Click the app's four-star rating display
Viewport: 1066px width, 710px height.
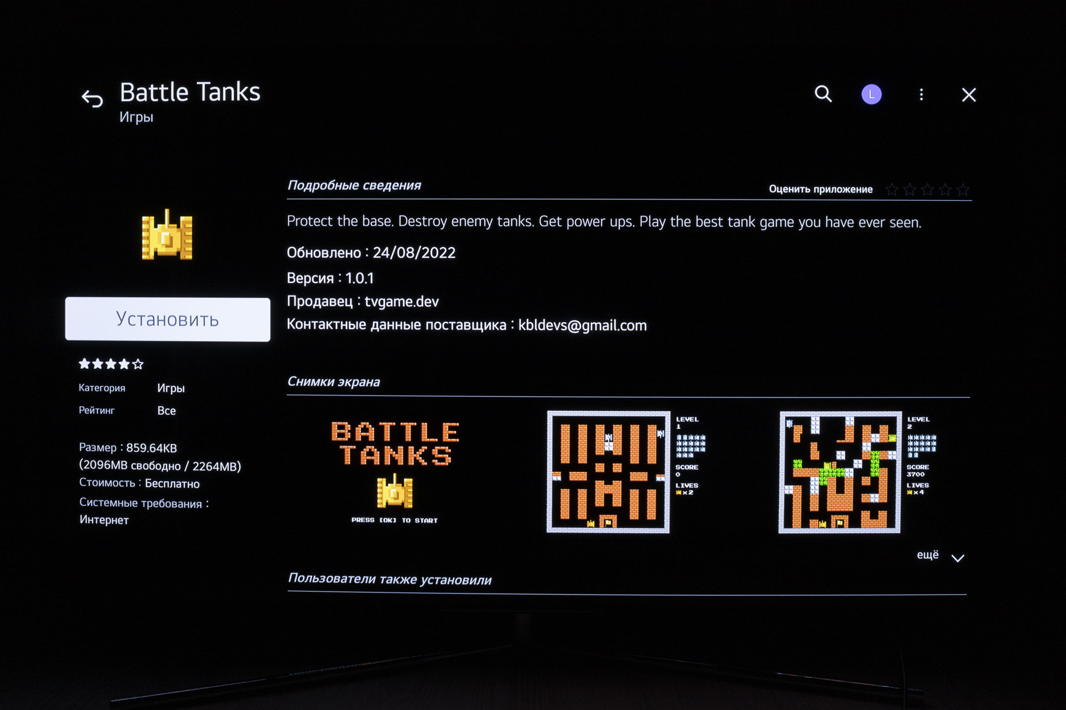(x=111, y=364)
